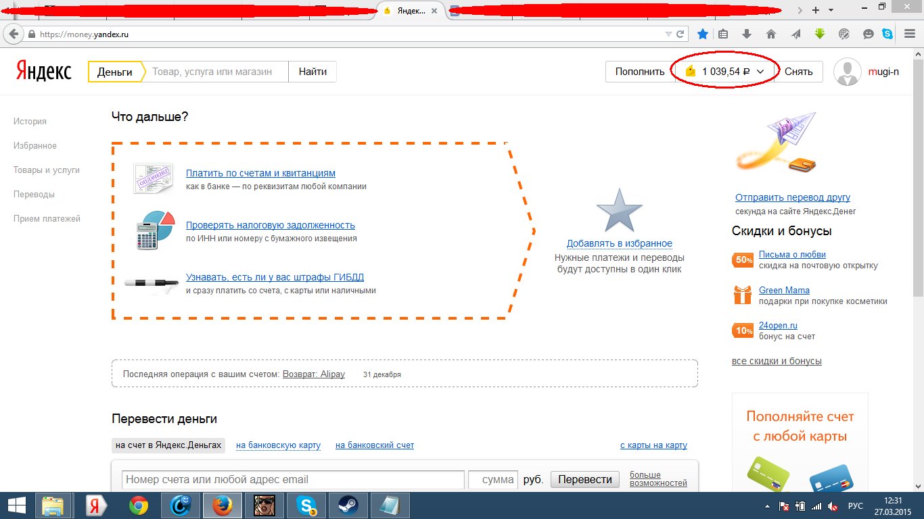Open с карты на карту link
Viewport: 924px width, 519px height.
click(x=653, y=445)
